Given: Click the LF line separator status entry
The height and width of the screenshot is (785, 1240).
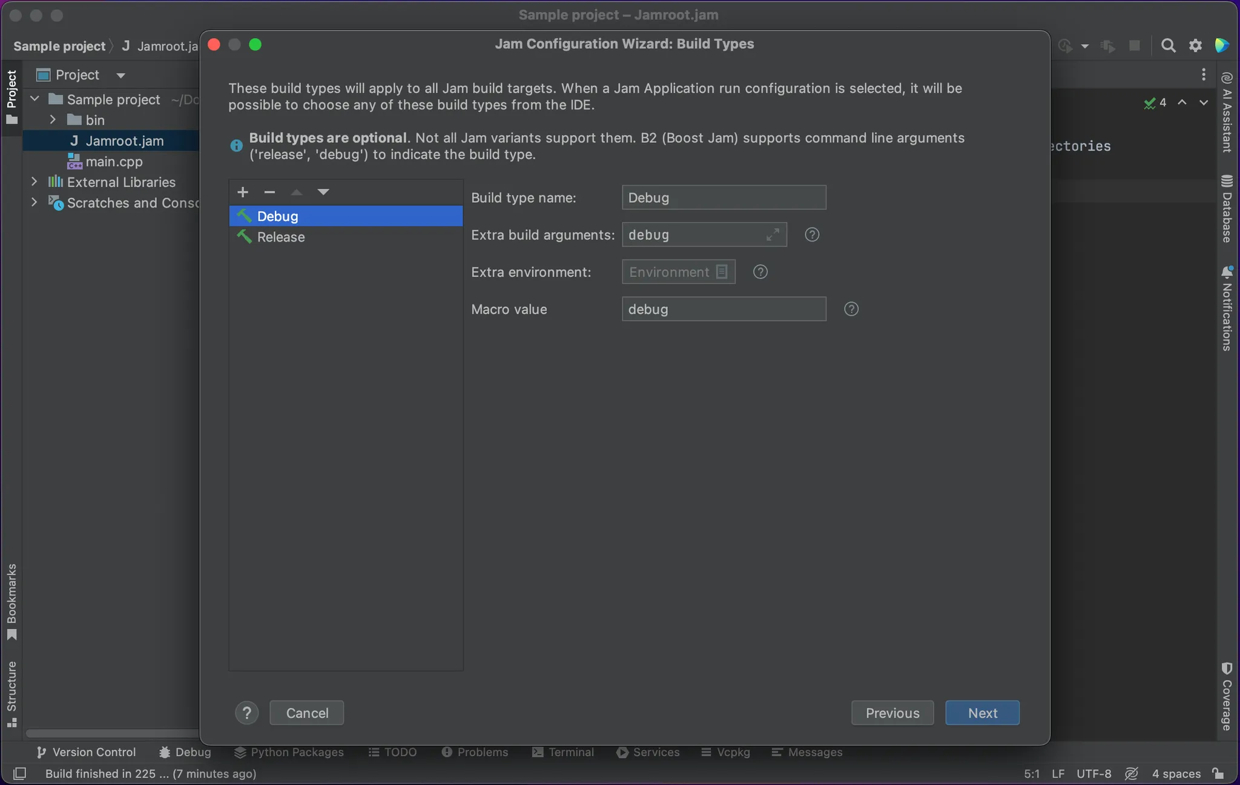Looking at the screenshot, I should [1058, 774].
